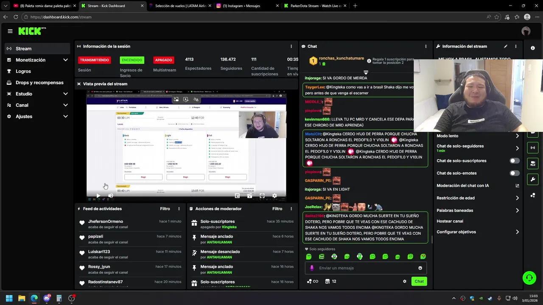The image size is (543, 305).
Task: Mute the stream preview volume
Action: pos(110,196)
